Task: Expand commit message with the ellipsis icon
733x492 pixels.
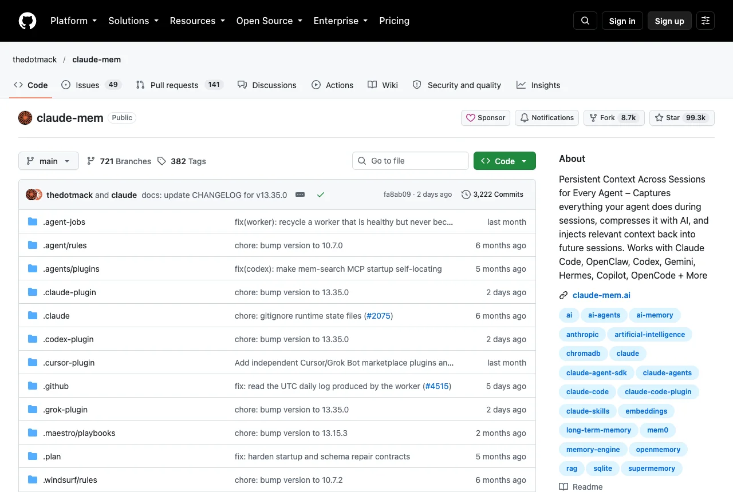Action: (x=300, y=195)
